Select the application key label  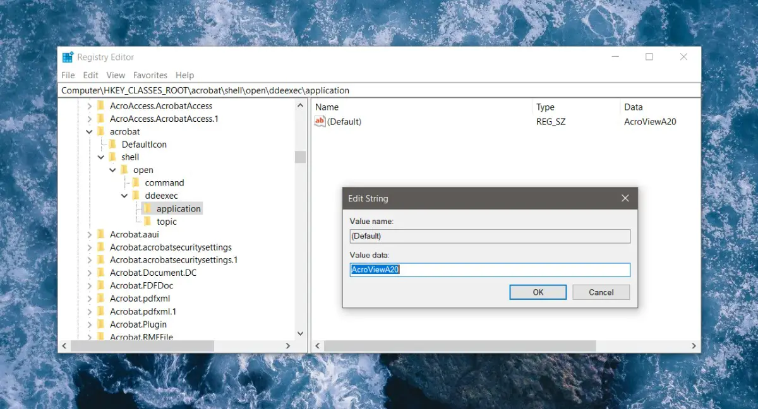click(179, 208)
